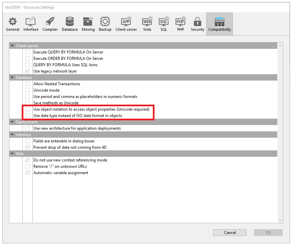Check Fields are enterable in dialog boxes
The image size is (293, 246).
pos(27,141)
